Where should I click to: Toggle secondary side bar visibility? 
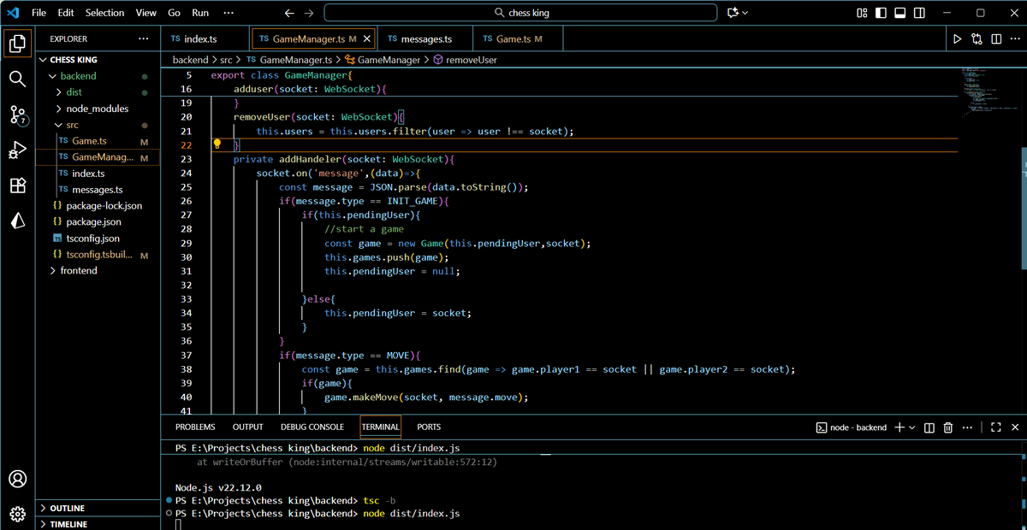pos(919,13)
